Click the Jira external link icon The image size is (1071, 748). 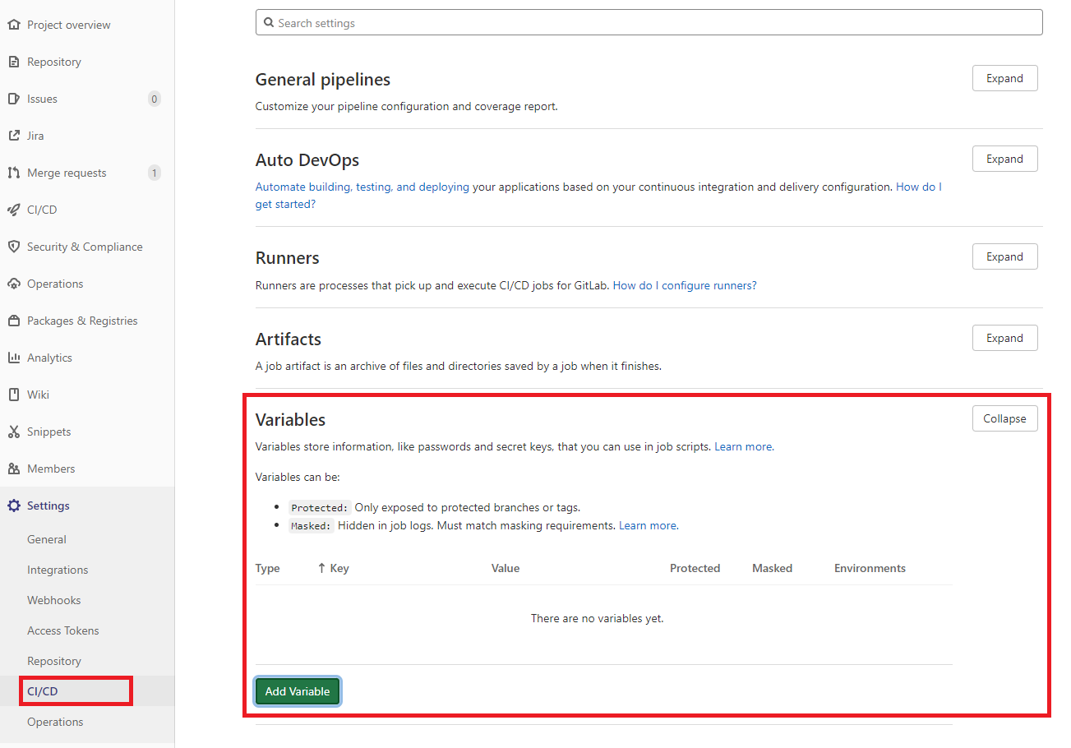(x=13, y=135)
